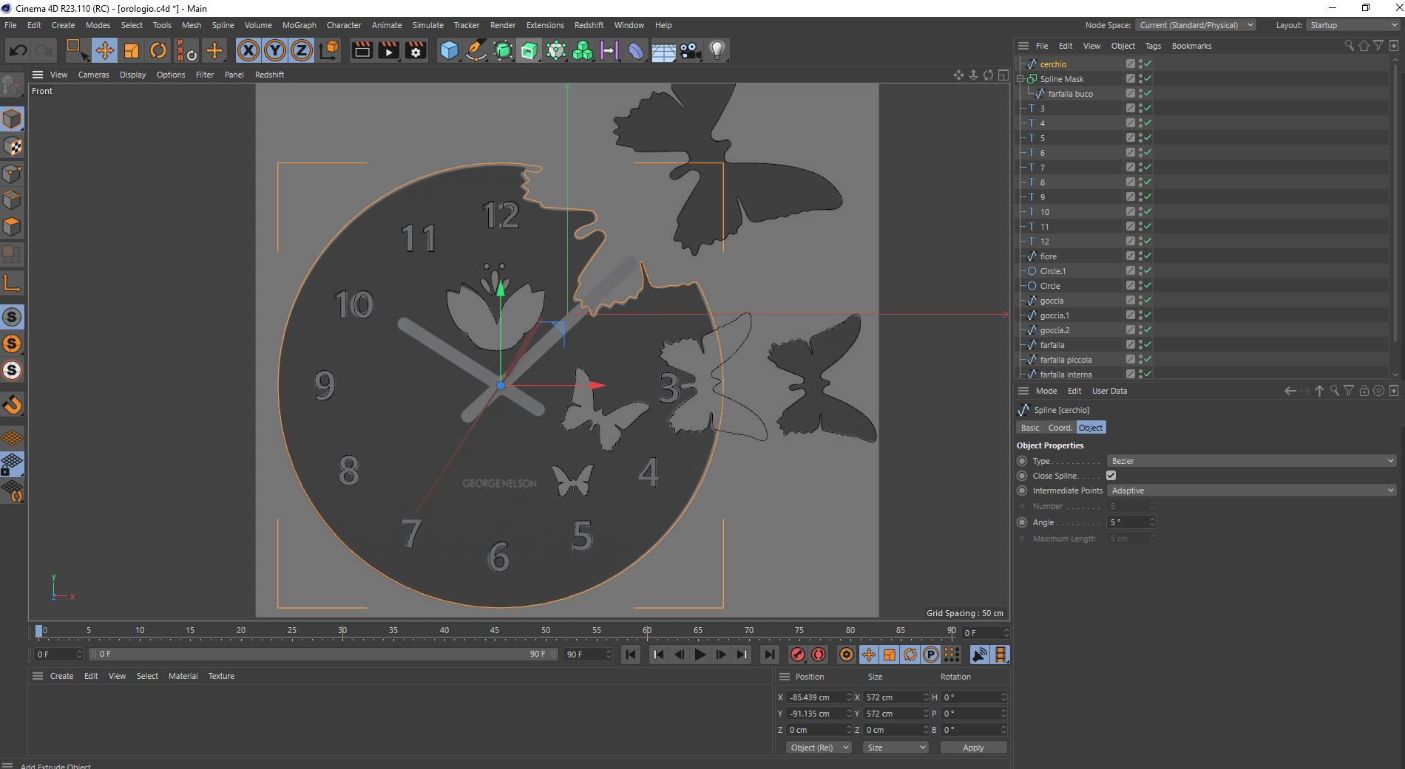Open Render View clapperboard icon
This screenshot has height=769, width=1405.
tap(362, 50)
